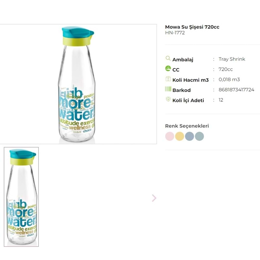Select the pink color option
The width and height of the screenshot is (260, 260).
170,136
